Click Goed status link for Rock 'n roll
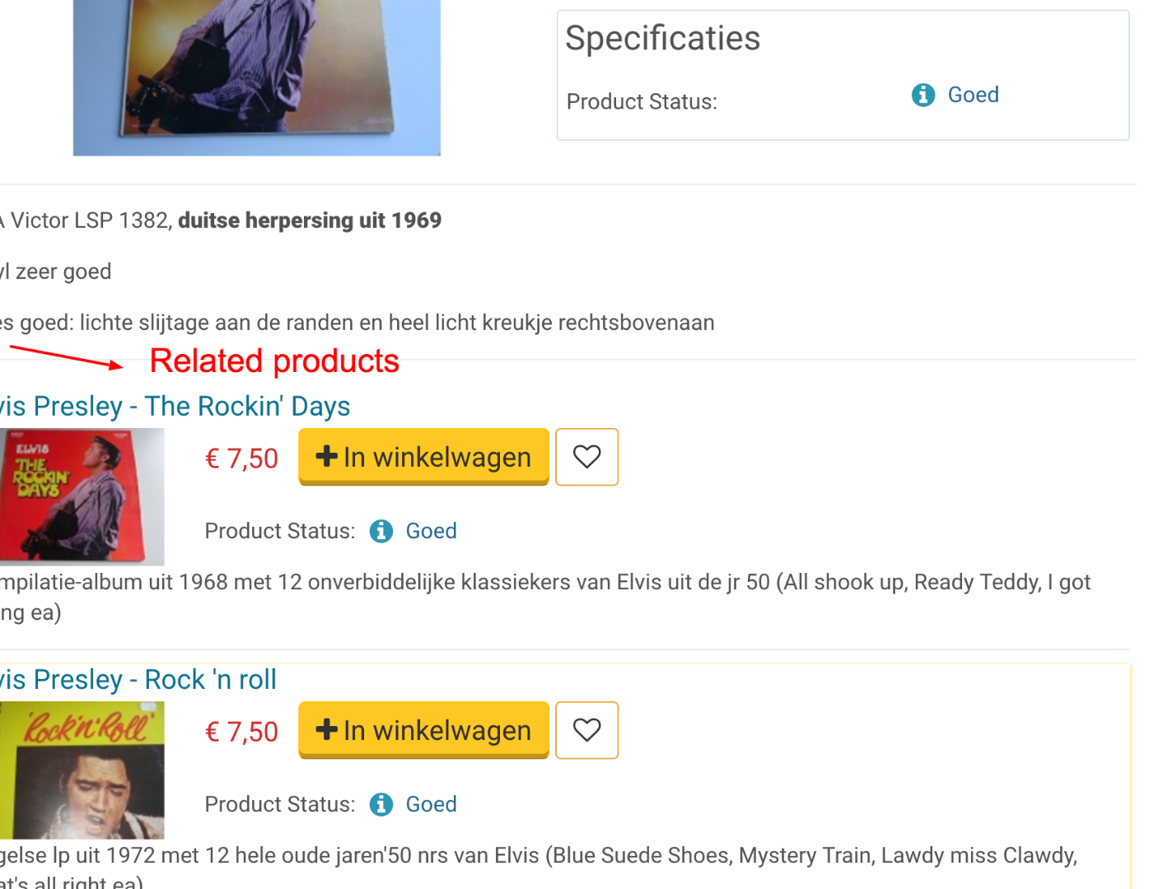1163x889 pixels. tap(431, 804)
